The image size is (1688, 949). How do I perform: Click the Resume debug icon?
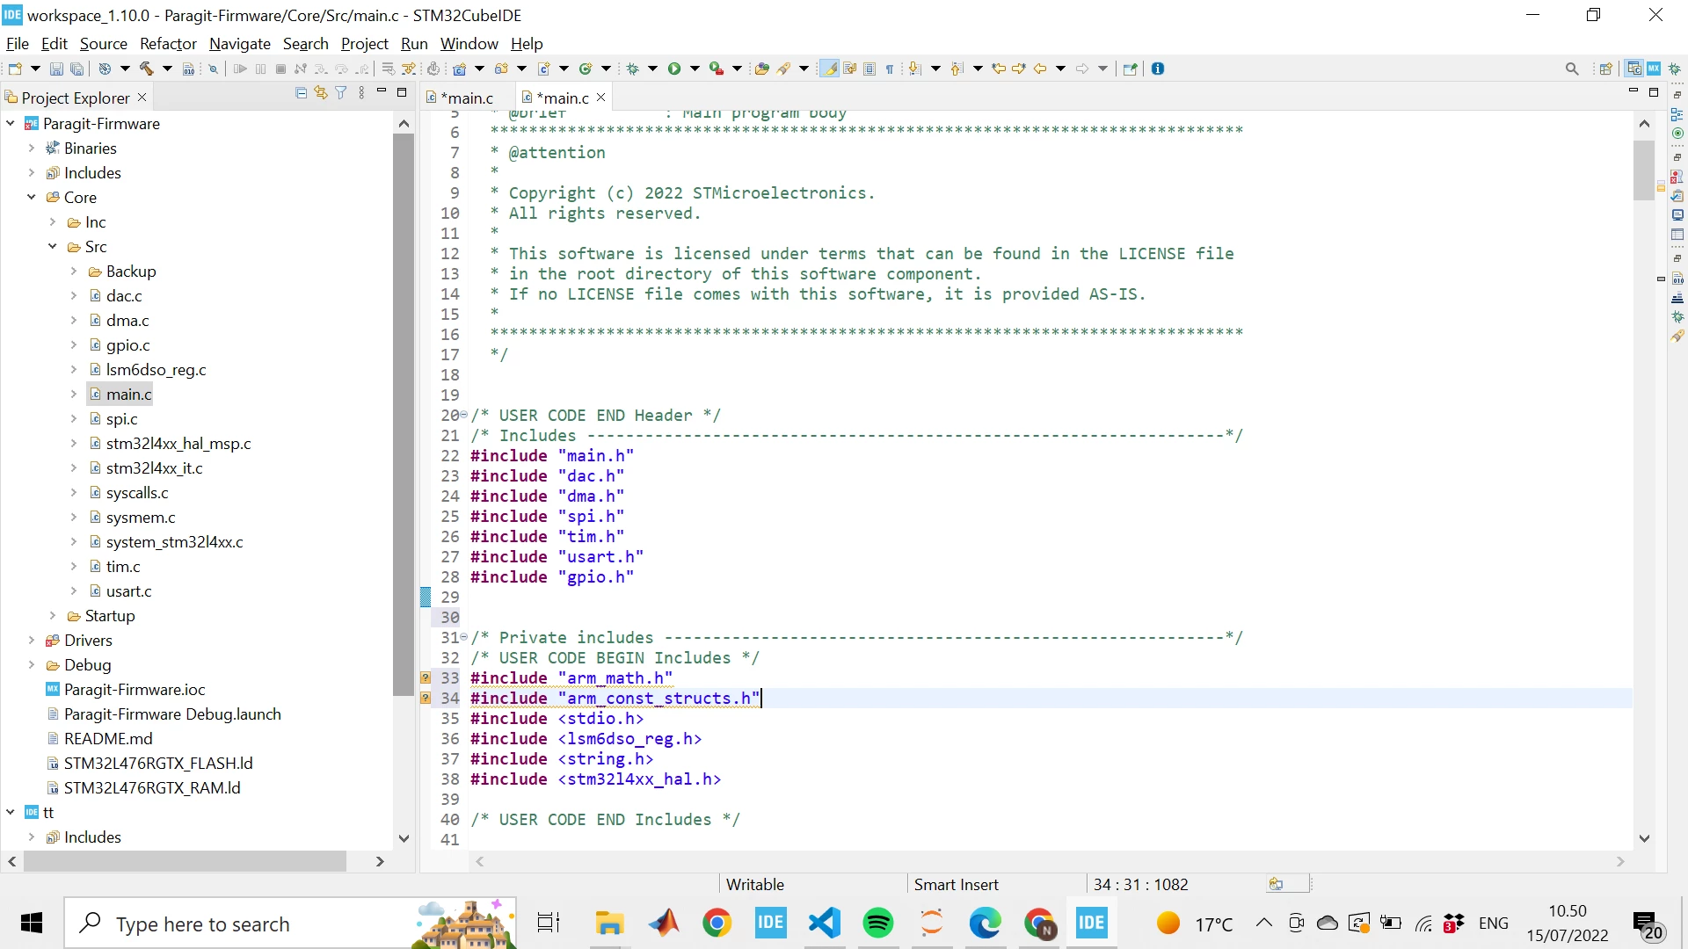click(x=240, y=69)
